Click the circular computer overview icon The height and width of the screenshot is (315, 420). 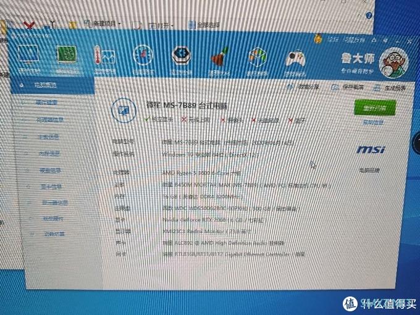[124, 110]
